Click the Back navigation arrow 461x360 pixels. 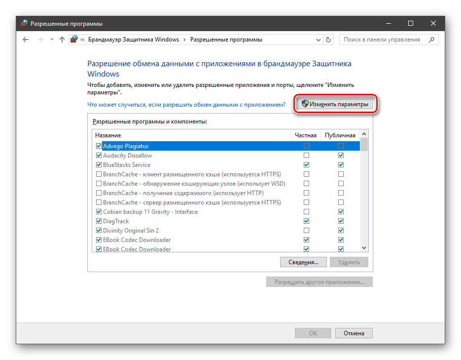click(26, 40)
